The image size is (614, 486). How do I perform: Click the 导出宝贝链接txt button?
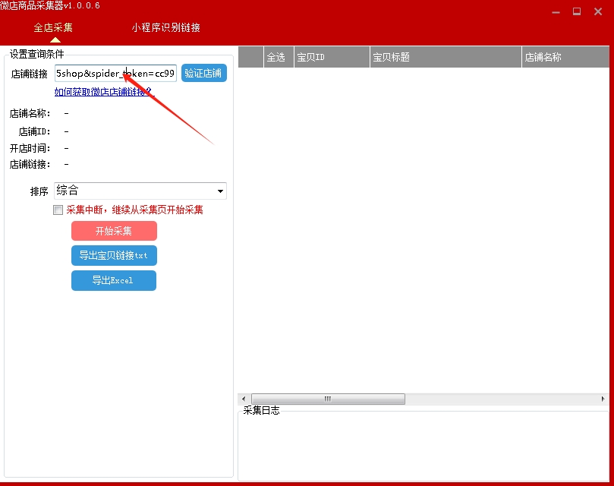pos(114,256)
